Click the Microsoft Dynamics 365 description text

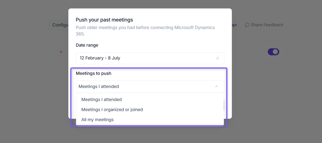[x=145, y=30]
